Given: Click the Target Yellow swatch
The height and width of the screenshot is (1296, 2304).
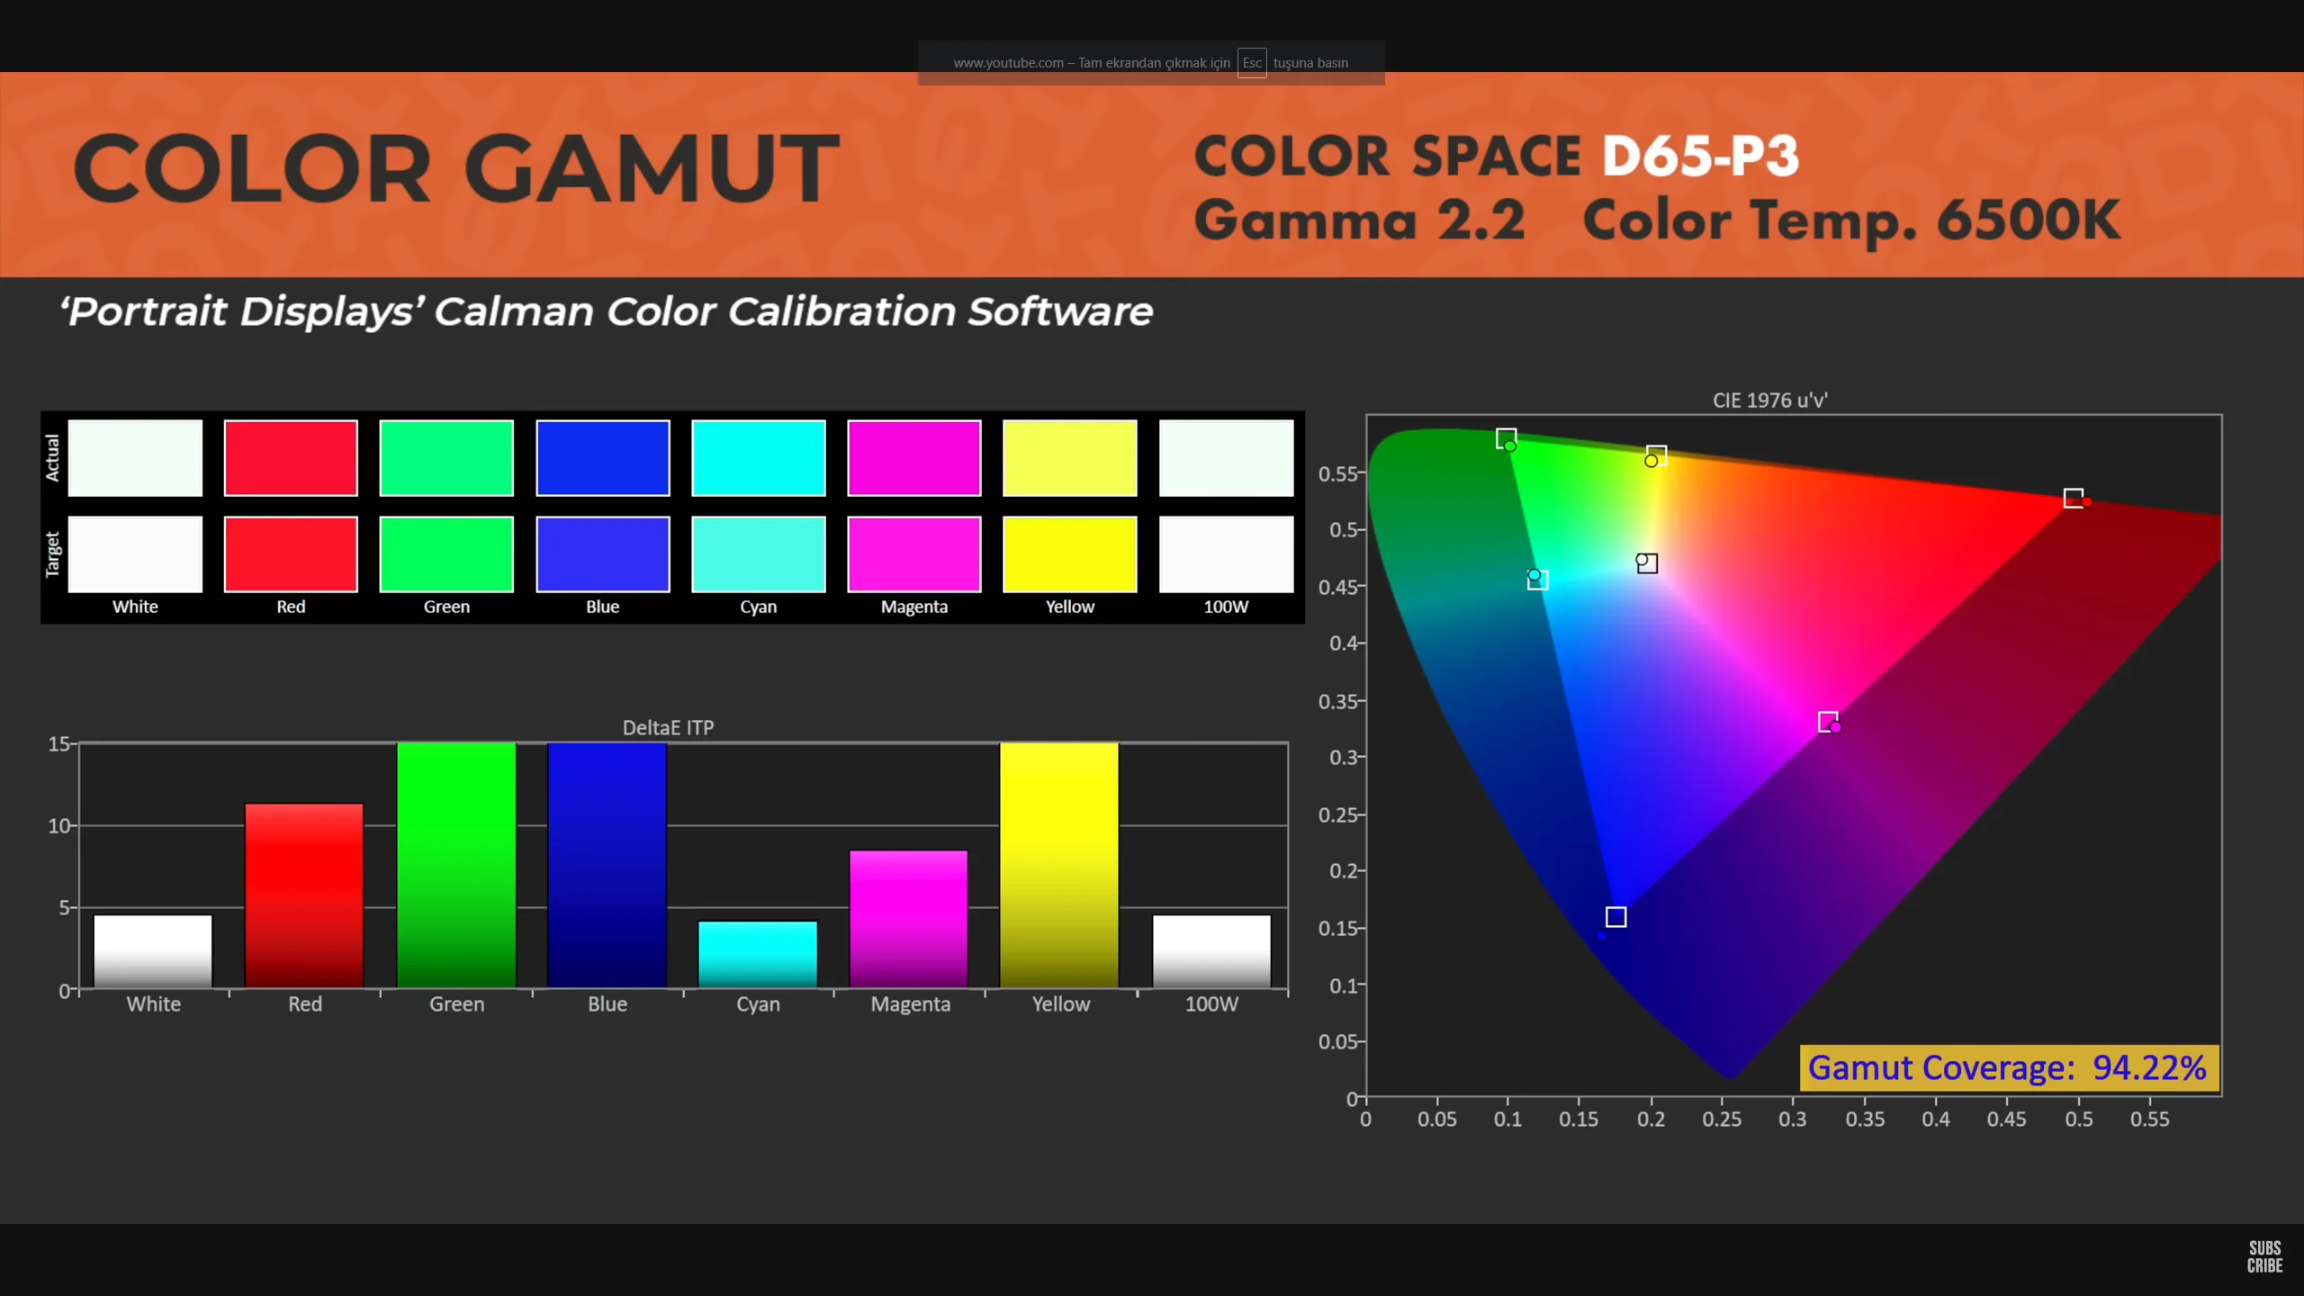Looking at the screenshot, I should tap(1069, 553).
